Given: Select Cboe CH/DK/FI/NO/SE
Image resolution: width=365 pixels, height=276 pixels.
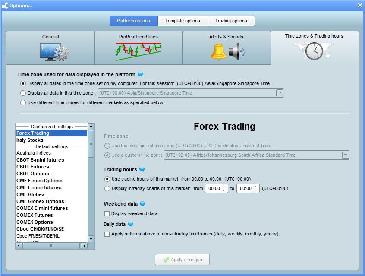Looking at the screenshot, I should point(51,229).
